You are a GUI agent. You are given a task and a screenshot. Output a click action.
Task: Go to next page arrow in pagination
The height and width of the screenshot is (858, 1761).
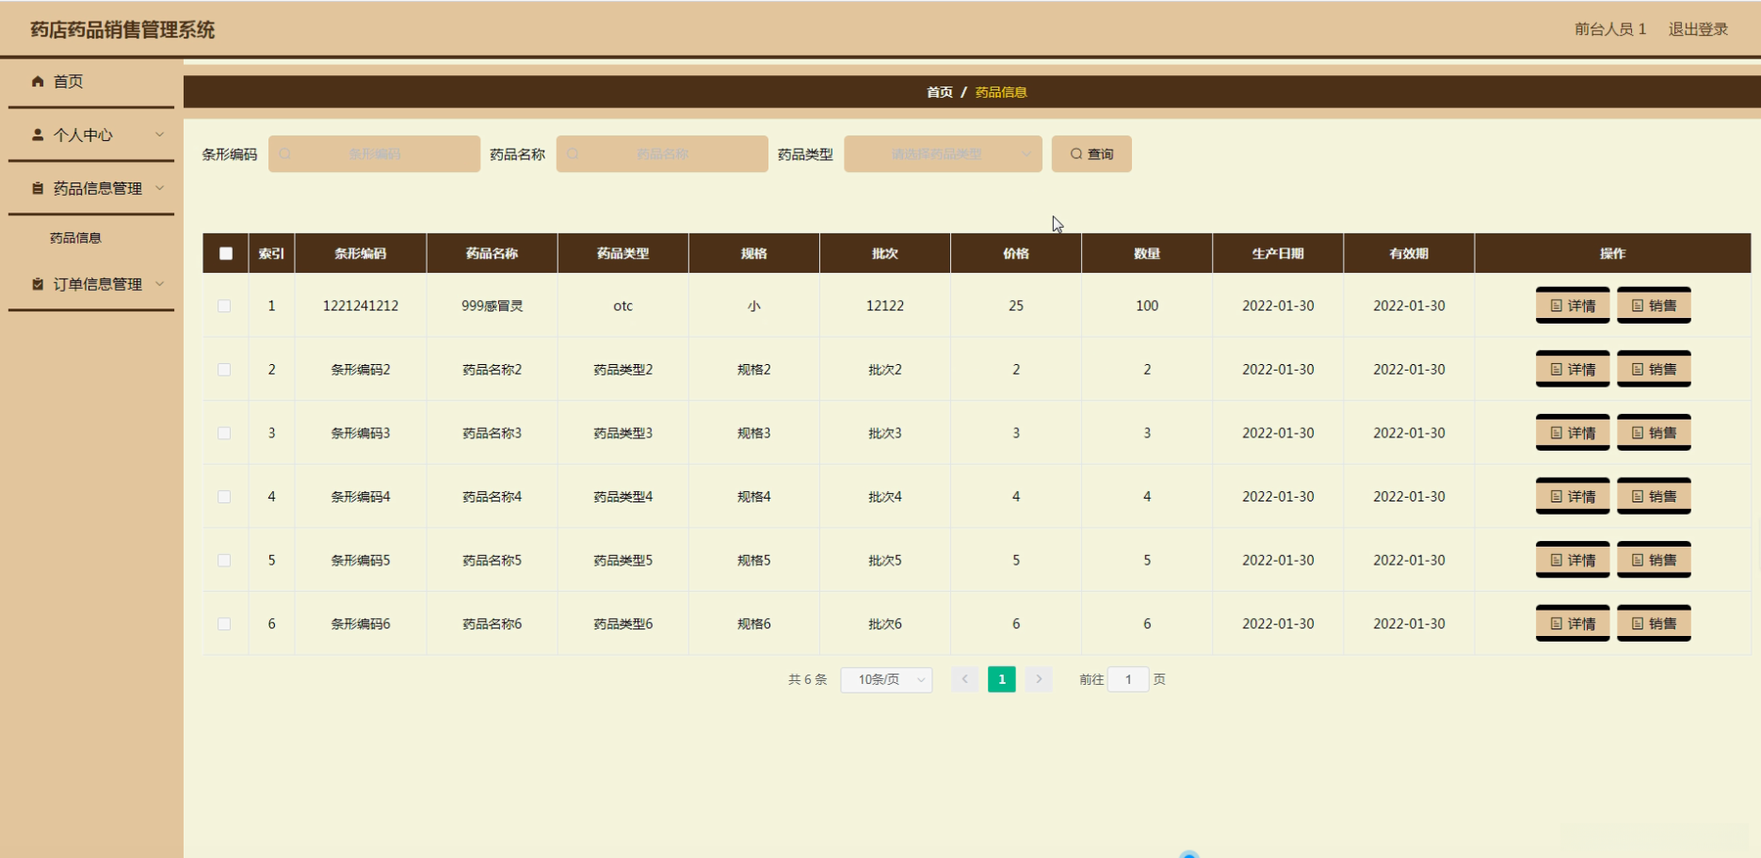point(1039,679)
